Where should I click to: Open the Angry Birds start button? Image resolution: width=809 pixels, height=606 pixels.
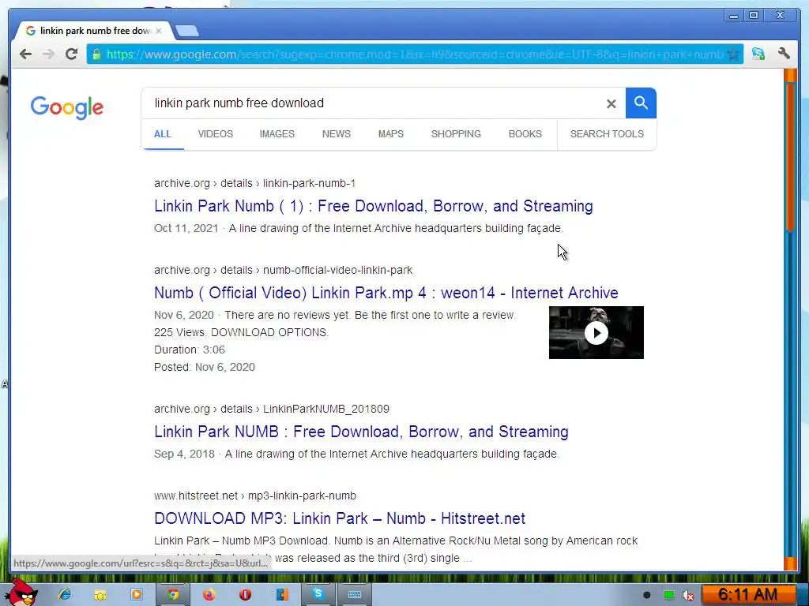tap(21, 593)
